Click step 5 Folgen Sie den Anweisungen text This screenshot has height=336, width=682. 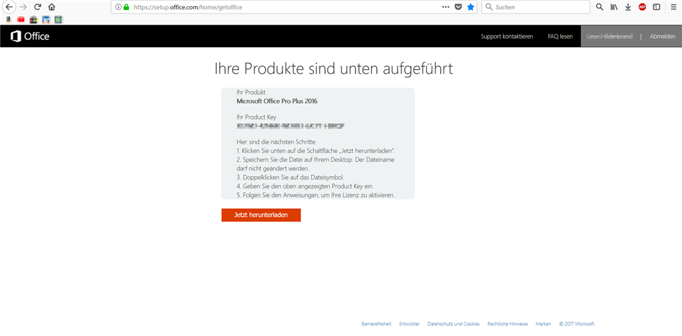[x=315, y=195]
